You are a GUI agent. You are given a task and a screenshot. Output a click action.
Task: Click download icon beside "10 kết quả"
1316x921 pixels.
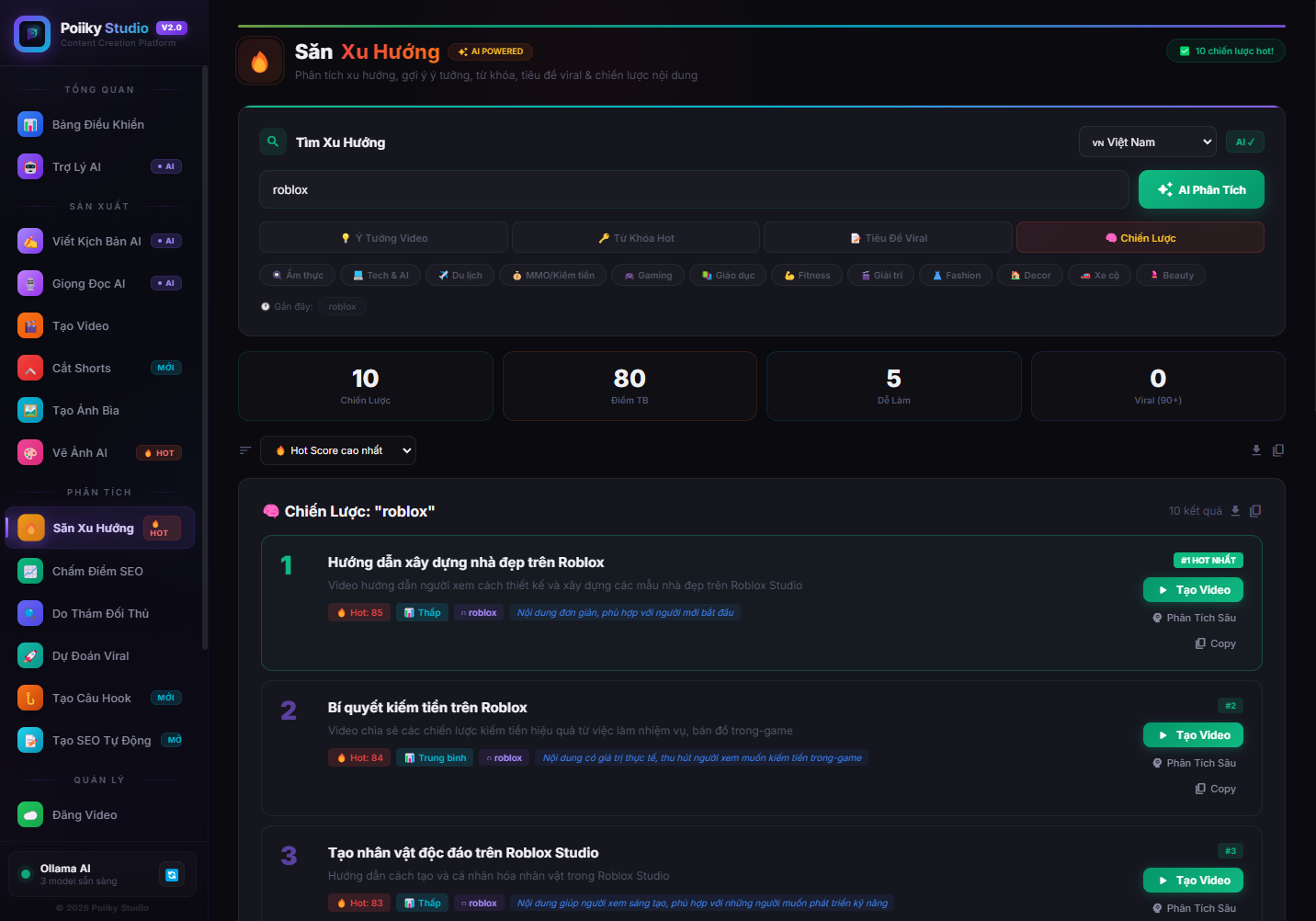tap(1235, 511)
